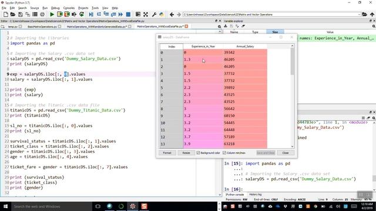Image resolution: width=376 pixels, height=211 pixels.
Task: Click search icon in IPython console pane
Action: [x=374, y=118]
